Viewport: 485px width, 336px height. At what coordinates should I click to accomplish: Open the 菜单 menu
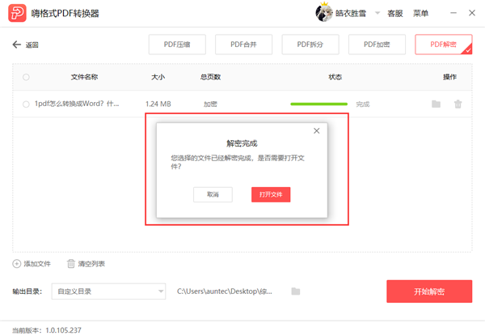coord(421,14)
